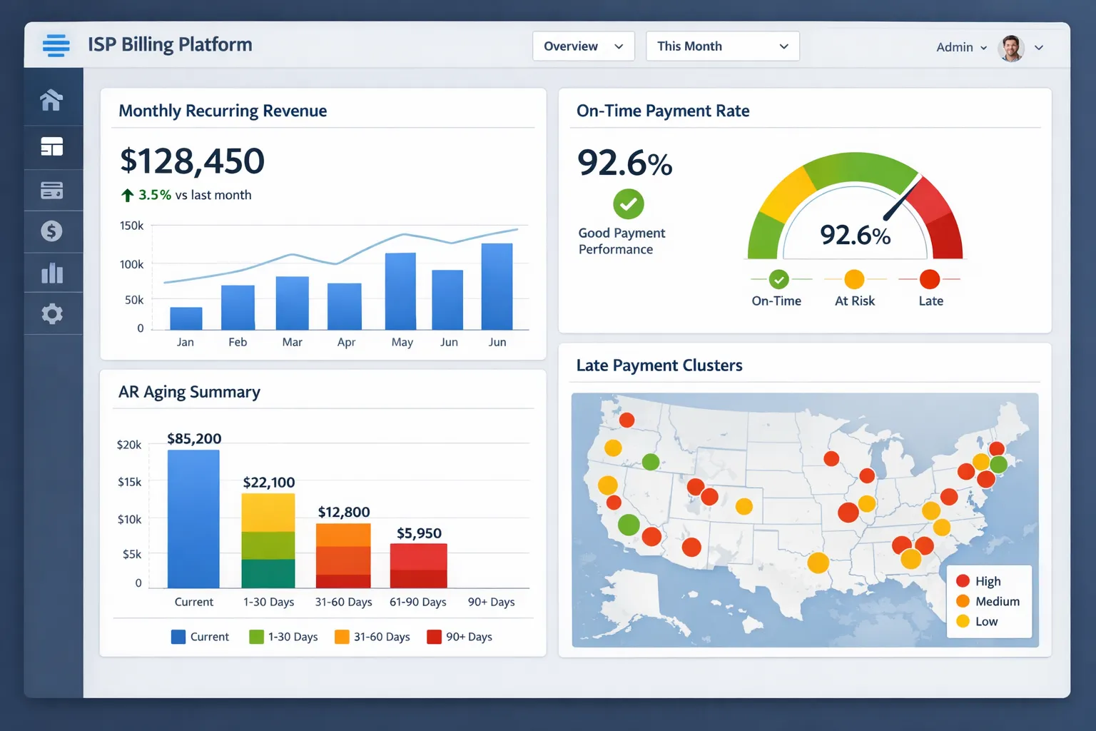Click the Medium map legend dot
Image resolution: width=1096 pixels, height=731 pixels.
[963, 601]
